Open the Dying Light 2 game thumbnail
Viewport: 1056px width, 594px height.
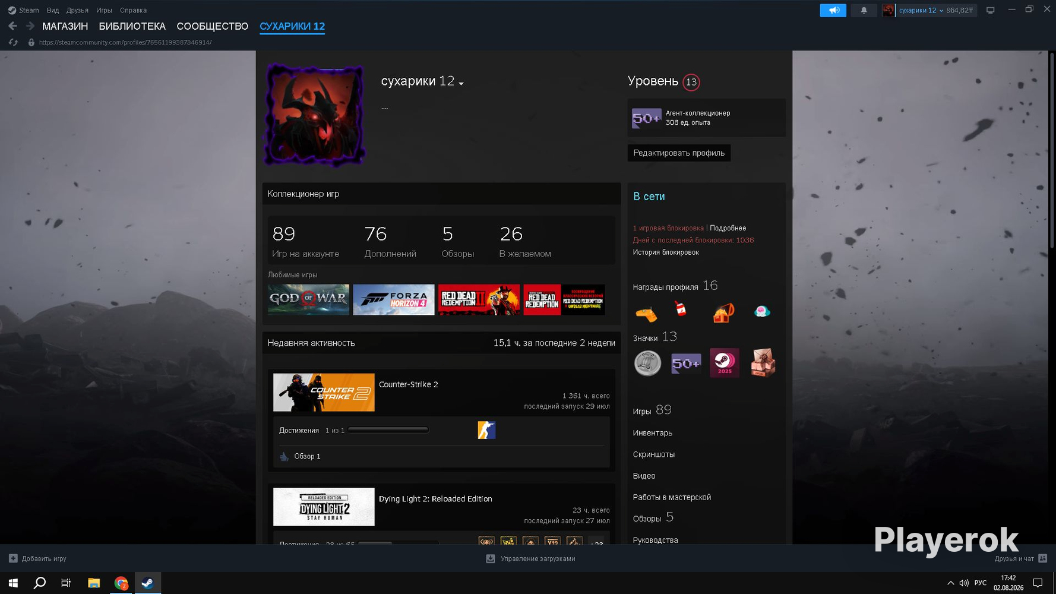click(324, 507)
